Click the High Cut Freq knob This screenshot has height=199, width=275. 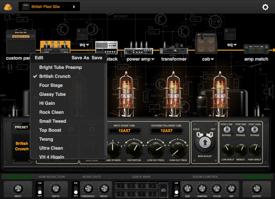(x=178, y=150)
